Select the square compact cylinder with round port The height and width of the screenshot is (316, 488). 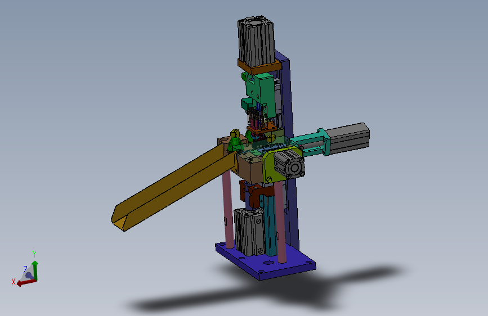tap(289, 164)
